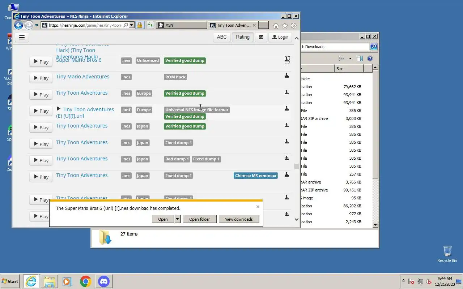Open a new blank tab in IE
463x289 pixels.
click(x=264, y=25)
